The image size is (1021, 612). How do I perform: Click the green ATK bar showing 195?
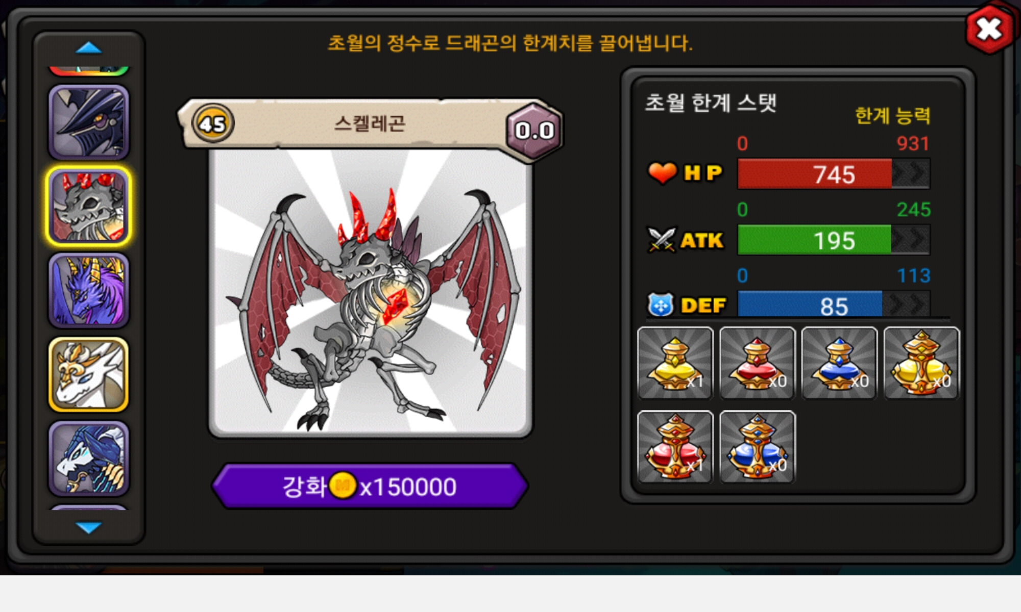pyautogui.click(x=834, y=240)
